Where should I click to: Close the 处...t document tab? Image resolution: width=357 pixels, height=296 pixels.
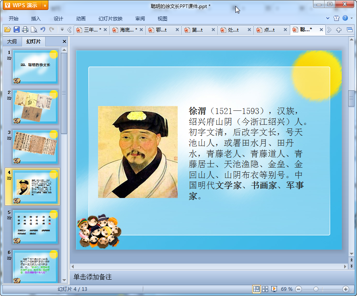[x=249, y=30]
